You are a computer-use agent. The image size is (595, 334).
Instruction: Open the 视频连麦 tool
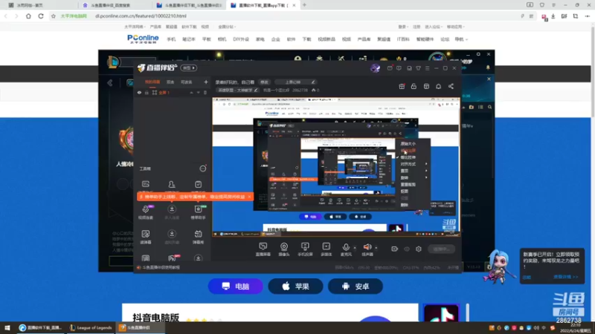point(146,212)
